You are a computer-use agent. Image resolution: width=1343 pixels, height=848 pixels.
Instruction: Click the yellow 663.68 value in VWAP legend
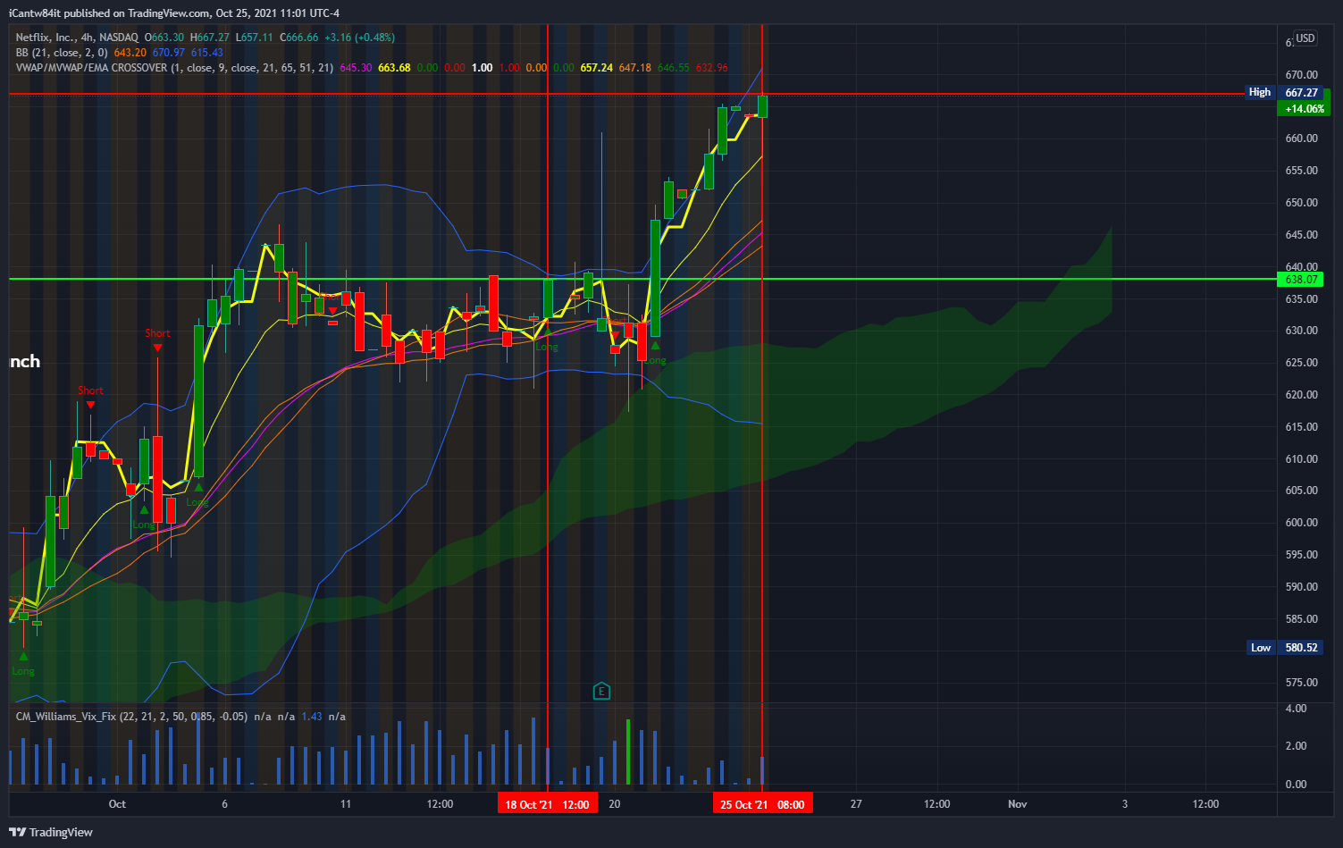[x=394, y=68]
